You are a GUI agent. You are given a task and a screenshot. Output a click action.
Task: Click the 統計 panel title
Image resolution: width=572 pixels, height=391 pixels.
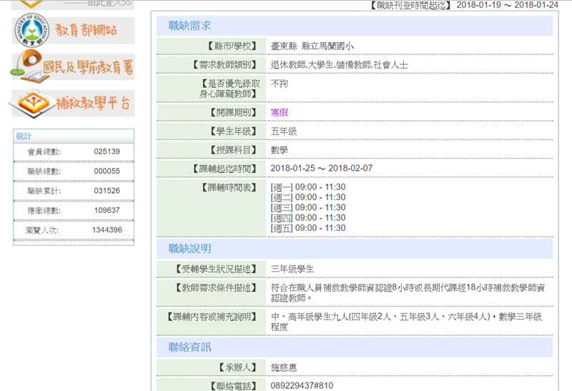pos(24,136)
